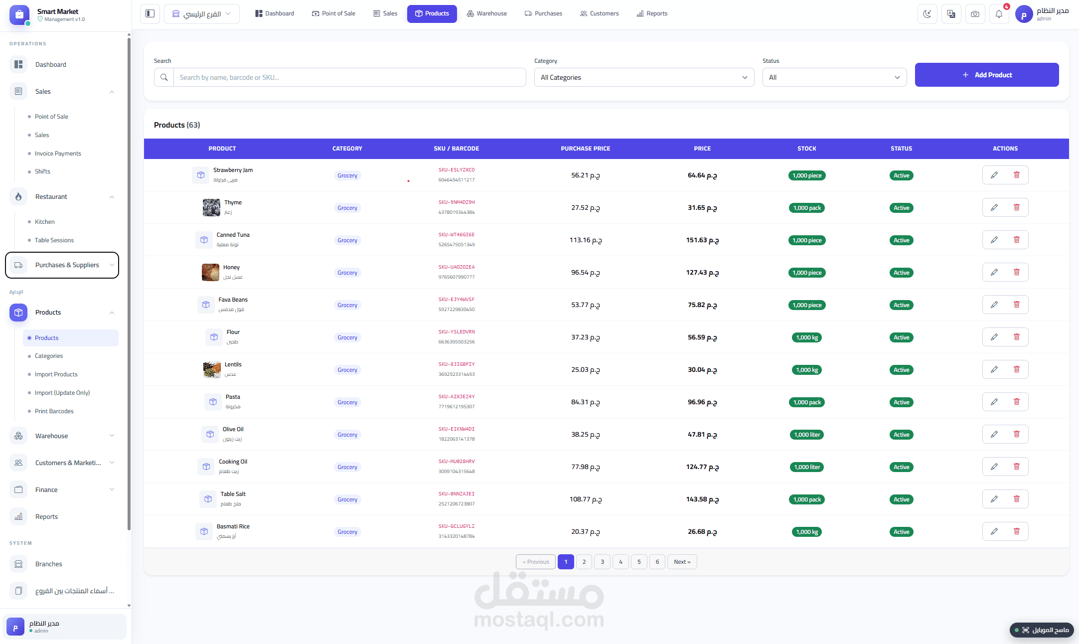This screenshot has width=1079, height=644.
Task: Switch to the Warehouse top tab
Action: [486, 13]
